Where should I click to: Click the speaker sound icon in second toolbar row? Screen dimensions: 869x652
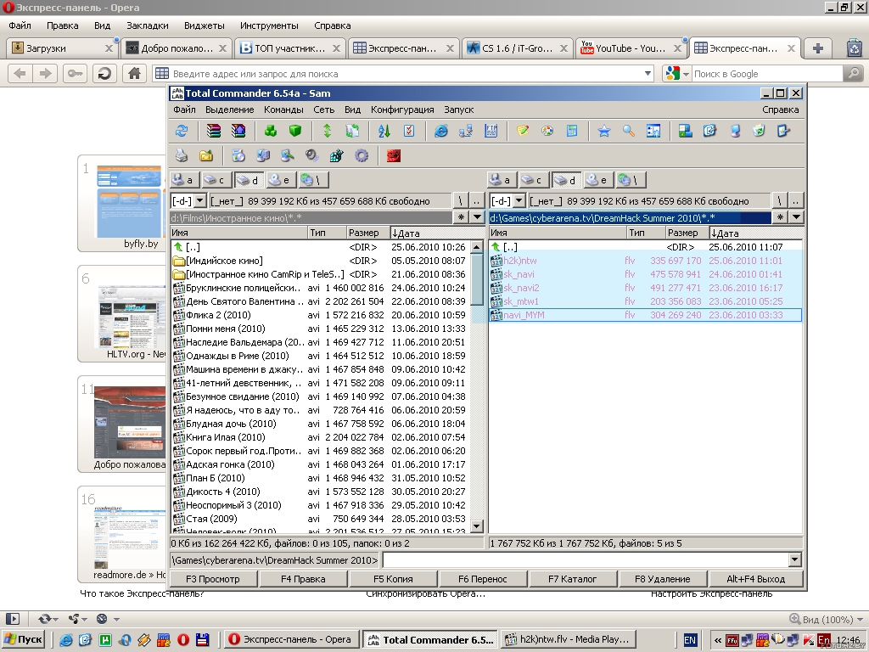click(x=312, y=156)
